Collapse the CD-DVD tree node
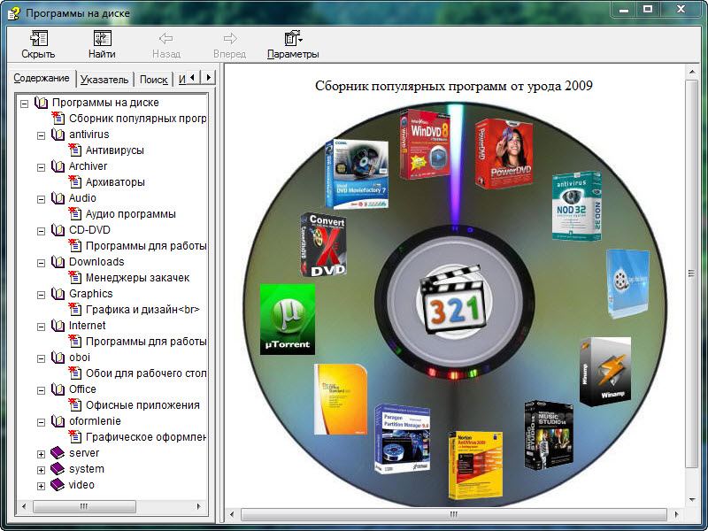 (x=41, y=231)
